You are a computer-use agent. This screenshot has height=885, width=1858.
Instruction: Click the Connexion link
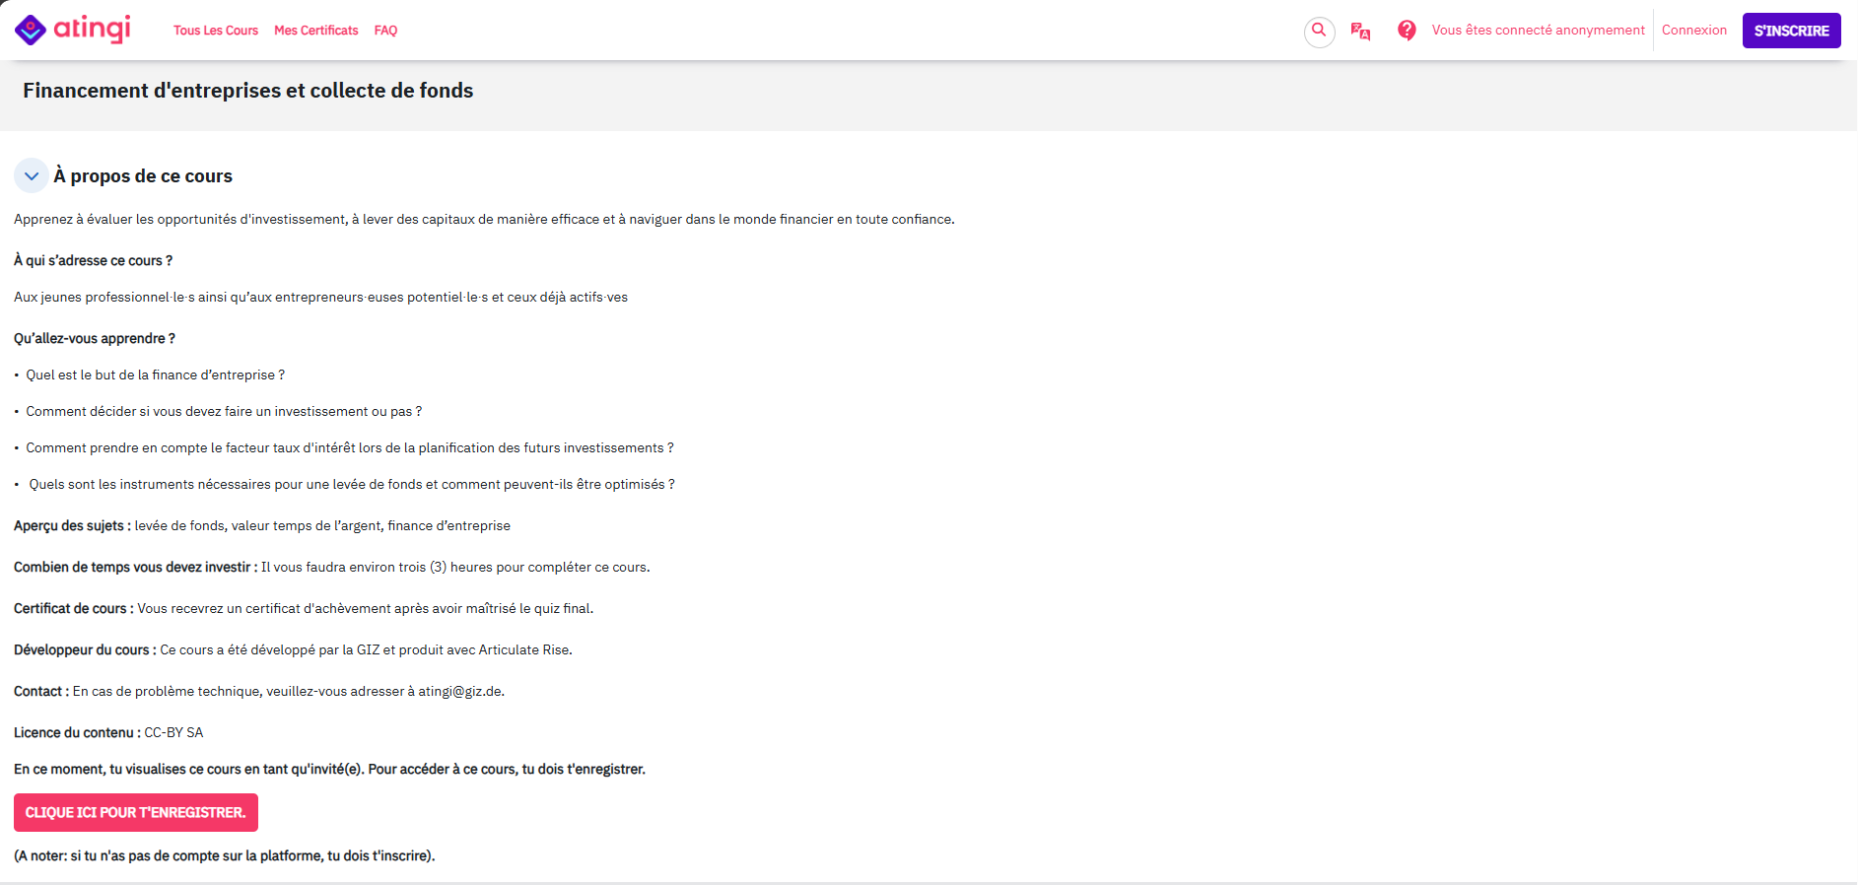[1693, 31]
